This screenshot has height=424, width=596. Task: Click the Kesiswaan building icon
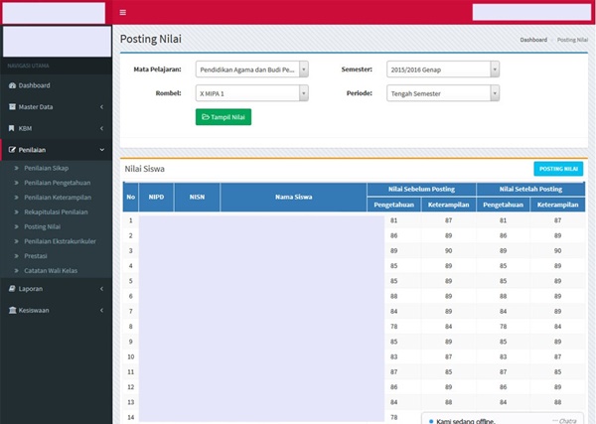pyautogui.click(x=12, y=311)
